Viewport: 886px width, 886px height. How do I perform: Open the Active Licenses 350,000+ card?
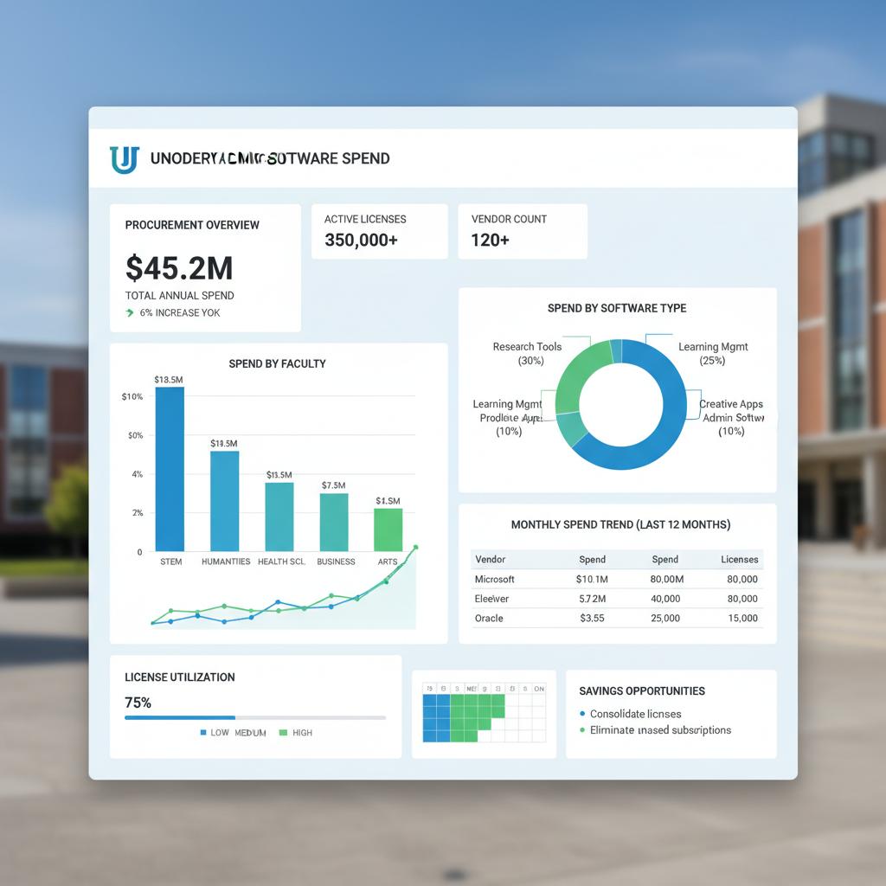click(x=379, y=231)
